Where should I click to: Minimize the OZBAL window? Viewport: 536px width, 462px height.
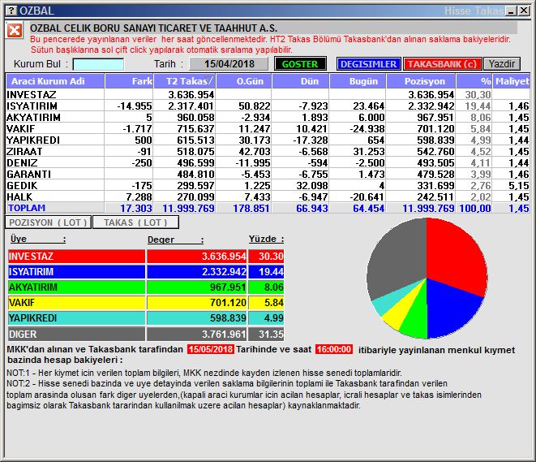(512, 11)
